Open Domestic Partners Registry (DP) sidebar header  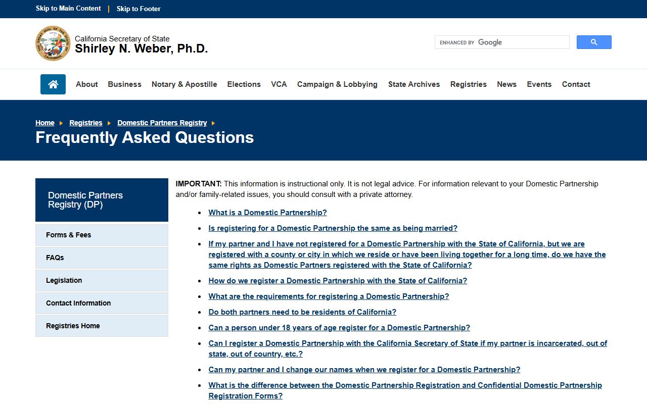pos(102,200)
